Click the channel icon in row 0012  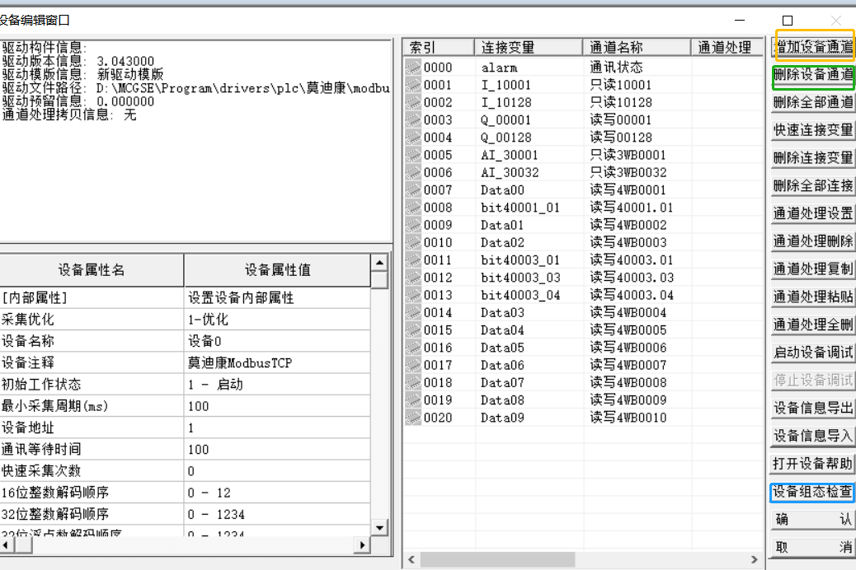point(412,278)
